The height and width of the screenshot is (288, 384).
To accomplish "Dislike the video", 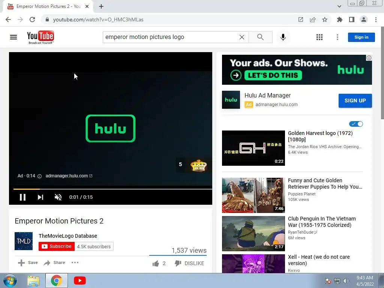I will (x=189, y=263).
